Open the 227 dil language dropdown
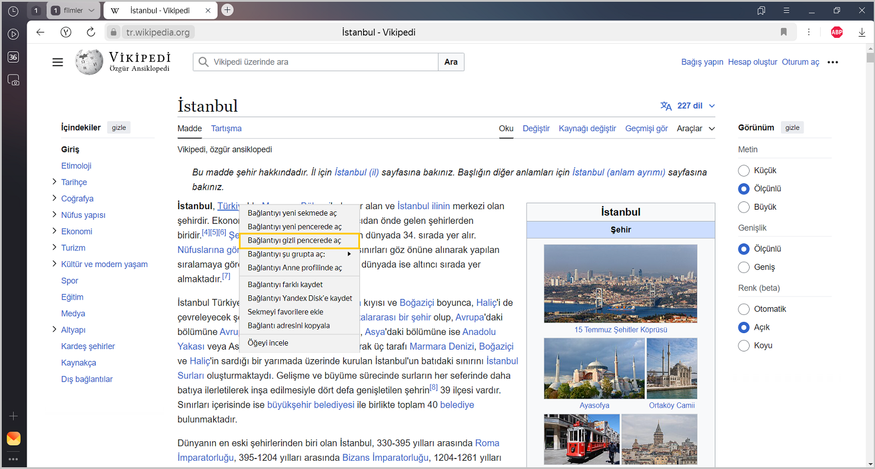The image size is (875, 469). 688,106
